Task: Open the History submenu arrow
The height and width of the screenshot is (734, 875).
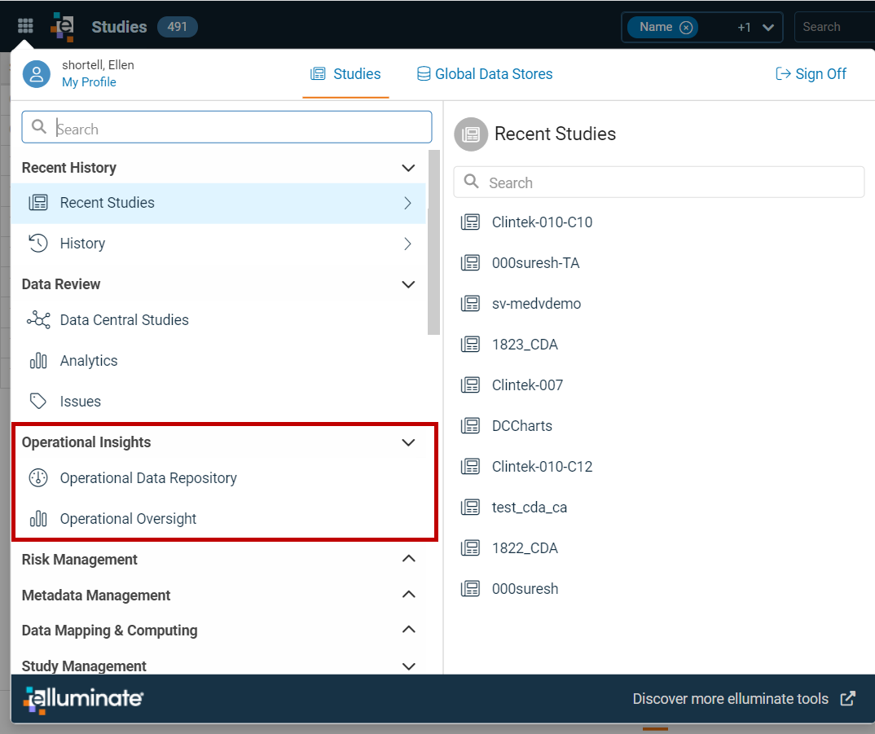Action: click(408, 244)
